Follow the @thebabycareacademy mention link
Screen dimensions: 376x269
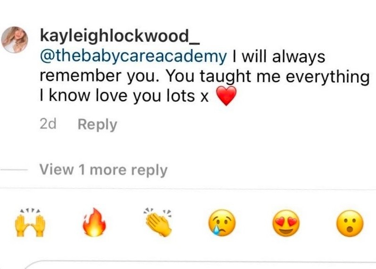134,57
